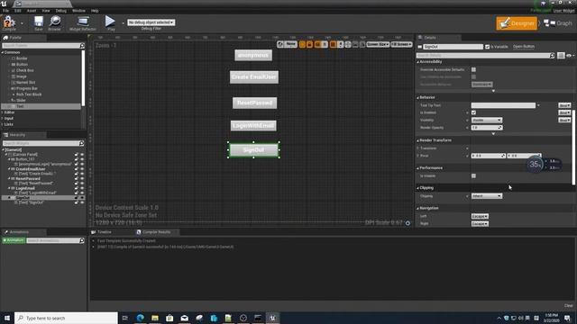
Task: Select Border widget in Palette
Action: [x=22, y=58]
